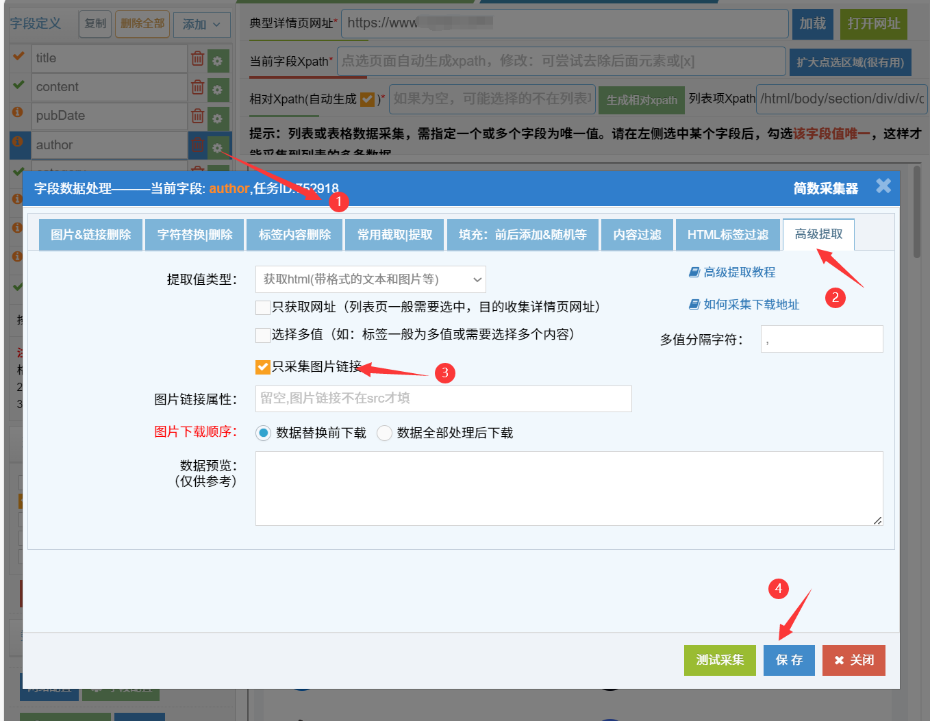
Task: Select 数据全部处理后下载 radio option
Action: 384,433
